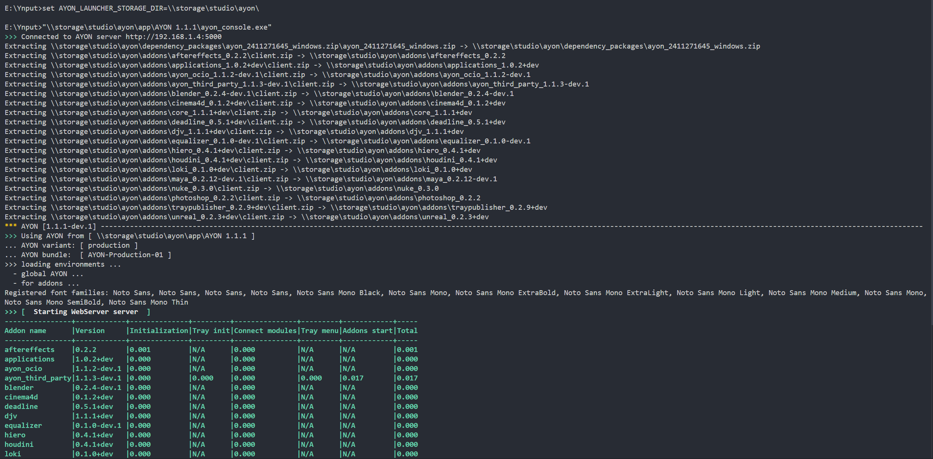Select the Extracting line for applications_1.0.2+dev
Viewport: 933px width, 459px height.
(272, 65)
